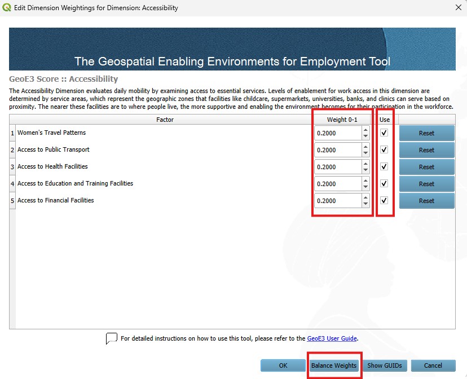Click the Factor column header
Viewport: 467px width, 379px height.
click(x=165, y=120)
